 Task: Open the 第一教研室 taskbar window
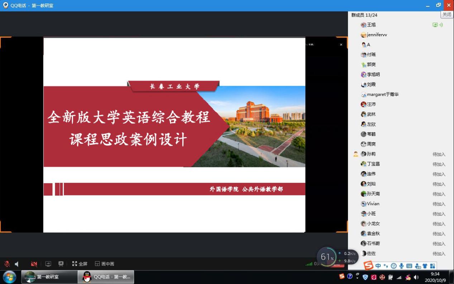click(x=49, y=277)
